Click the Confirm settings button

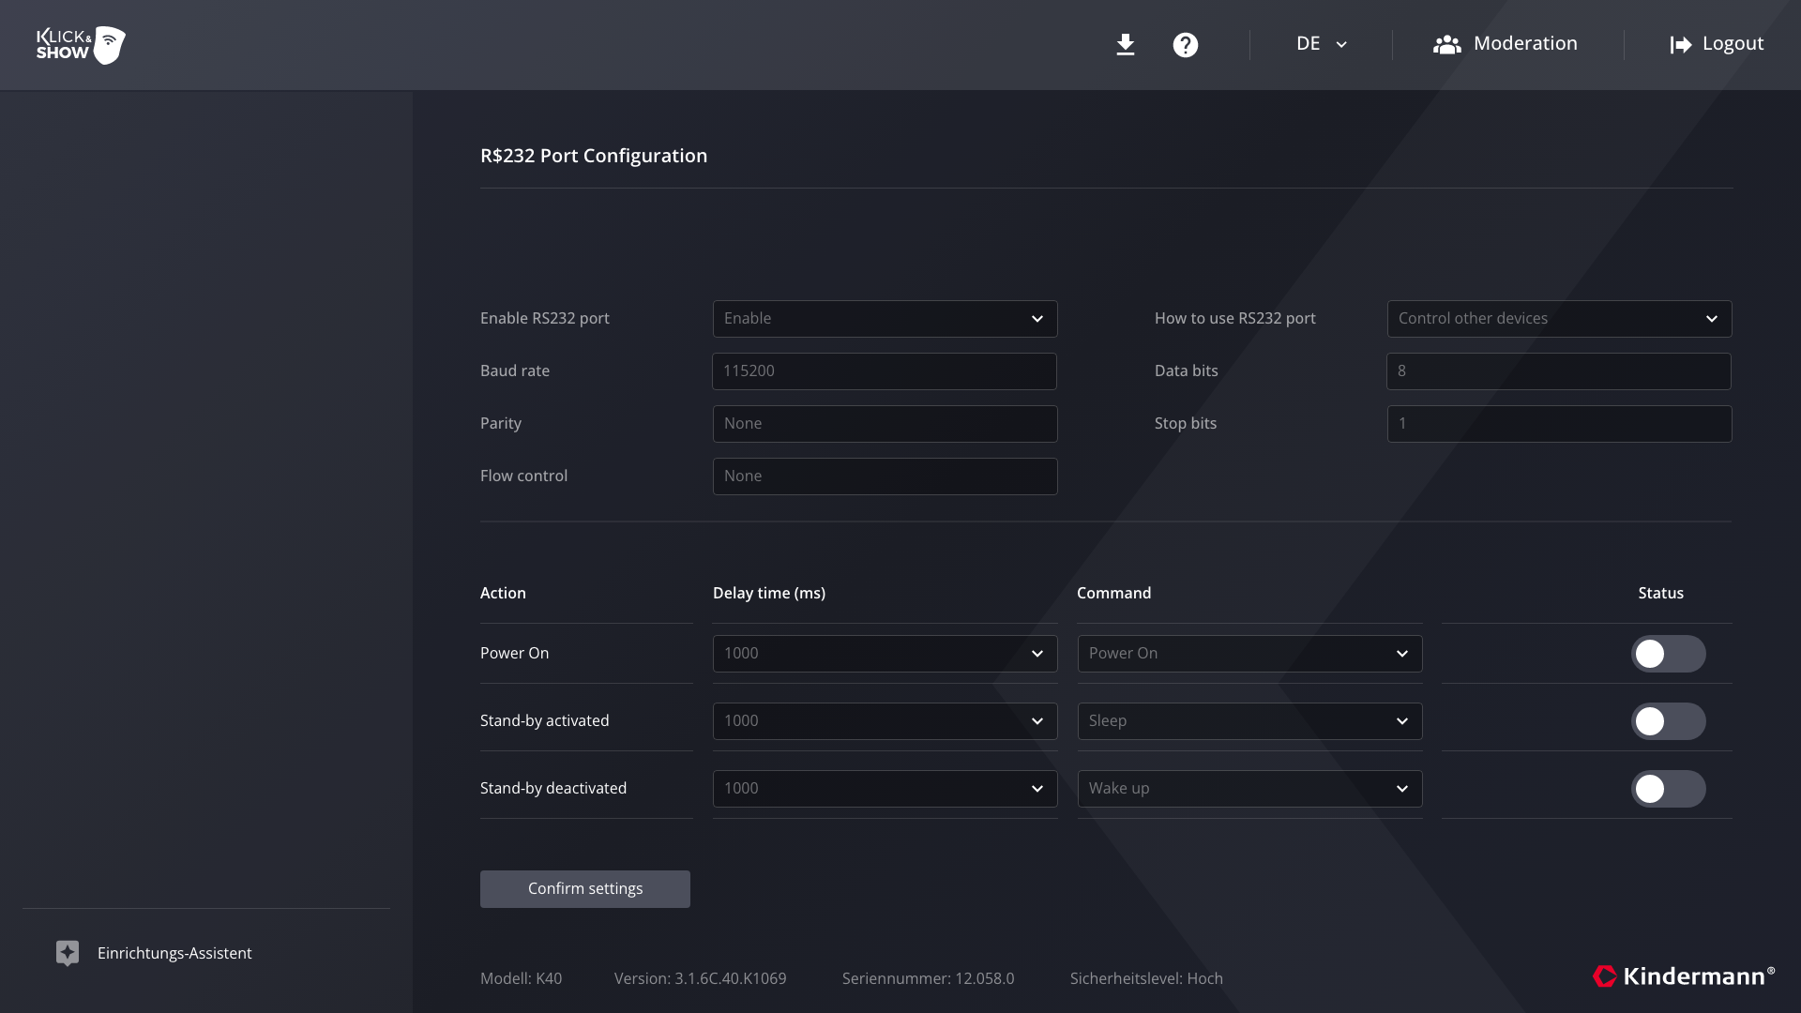pyautogui.click(x=585, y=889)
